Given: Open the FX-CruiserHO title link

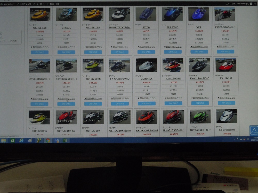Looking at the screenshot, I should pyautogui.click(x=227, y=130).
